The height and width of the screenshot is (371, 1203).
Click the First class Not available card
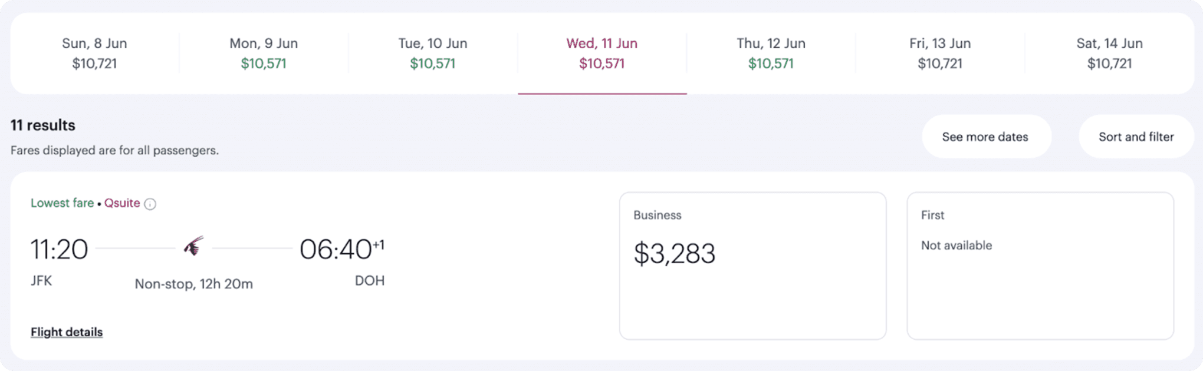(1040, 266)
